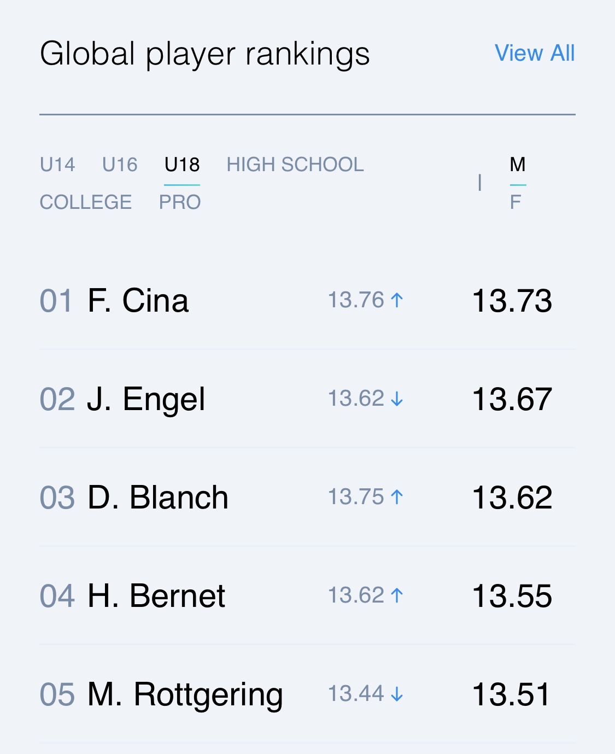Select H. Bernet ranking entry
615x754 pixels.
coord(307,596)
